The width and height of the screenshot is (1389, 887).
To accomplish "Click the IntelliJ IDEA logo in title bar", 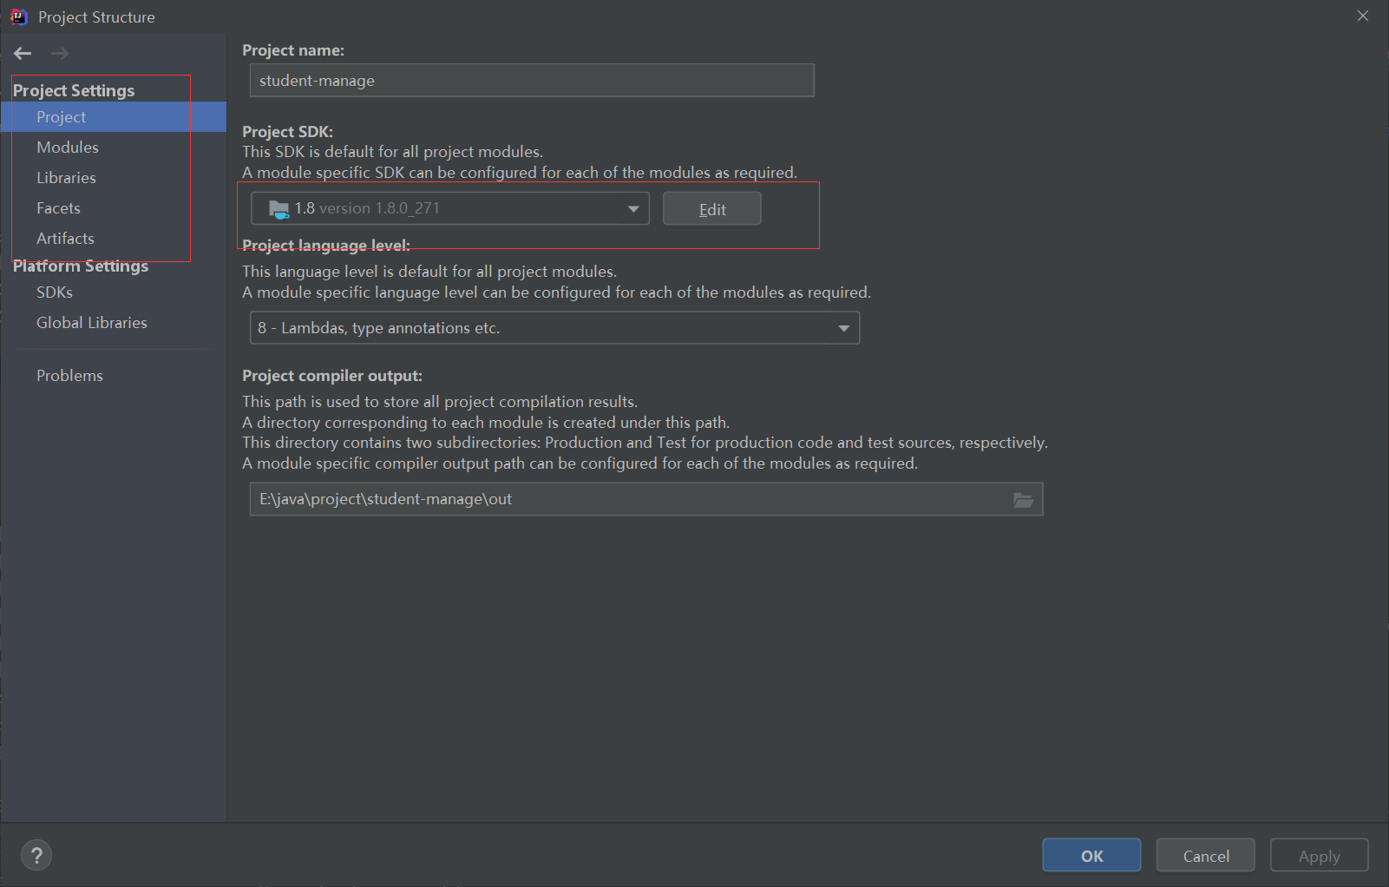I will point(17,16).
